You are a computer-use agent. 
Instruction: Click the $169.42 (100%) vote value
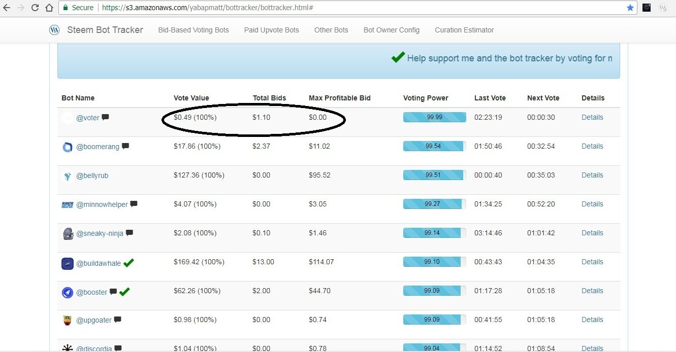pos(199,262)
